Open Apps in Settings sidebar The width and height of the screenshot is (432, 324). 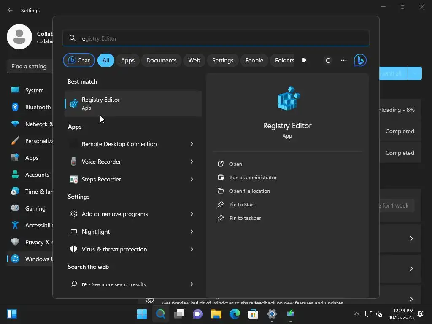tap(30, 158)
